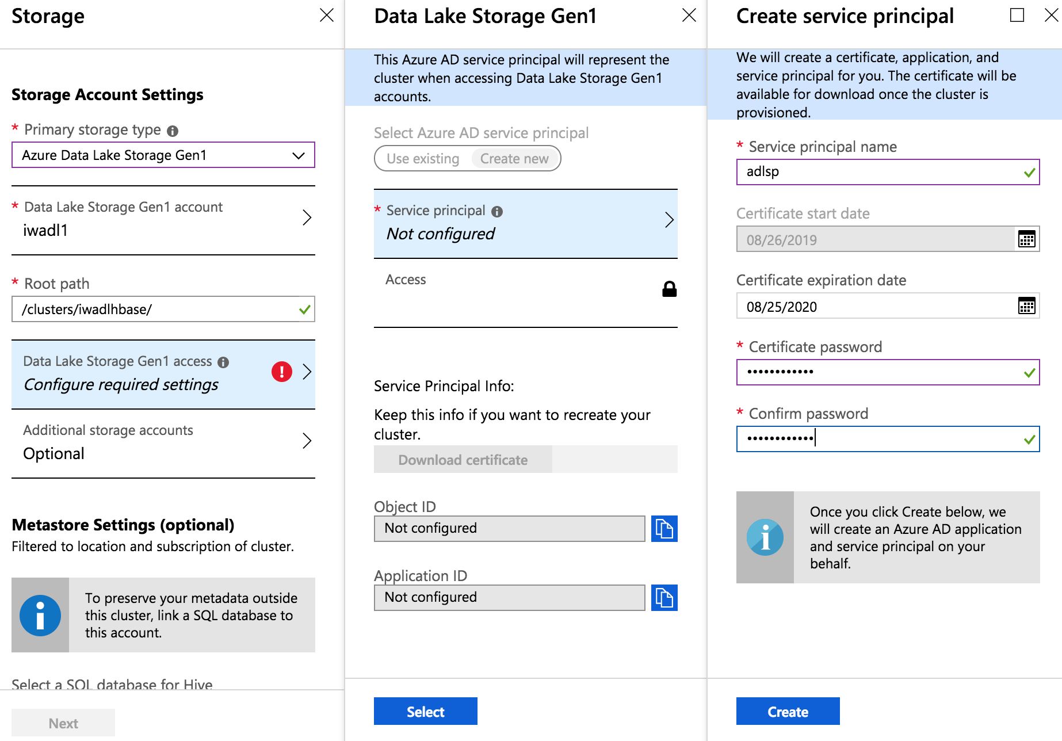The image size is (1062, 741).
Task: Close the Storage panel
Action: point(327,15)
